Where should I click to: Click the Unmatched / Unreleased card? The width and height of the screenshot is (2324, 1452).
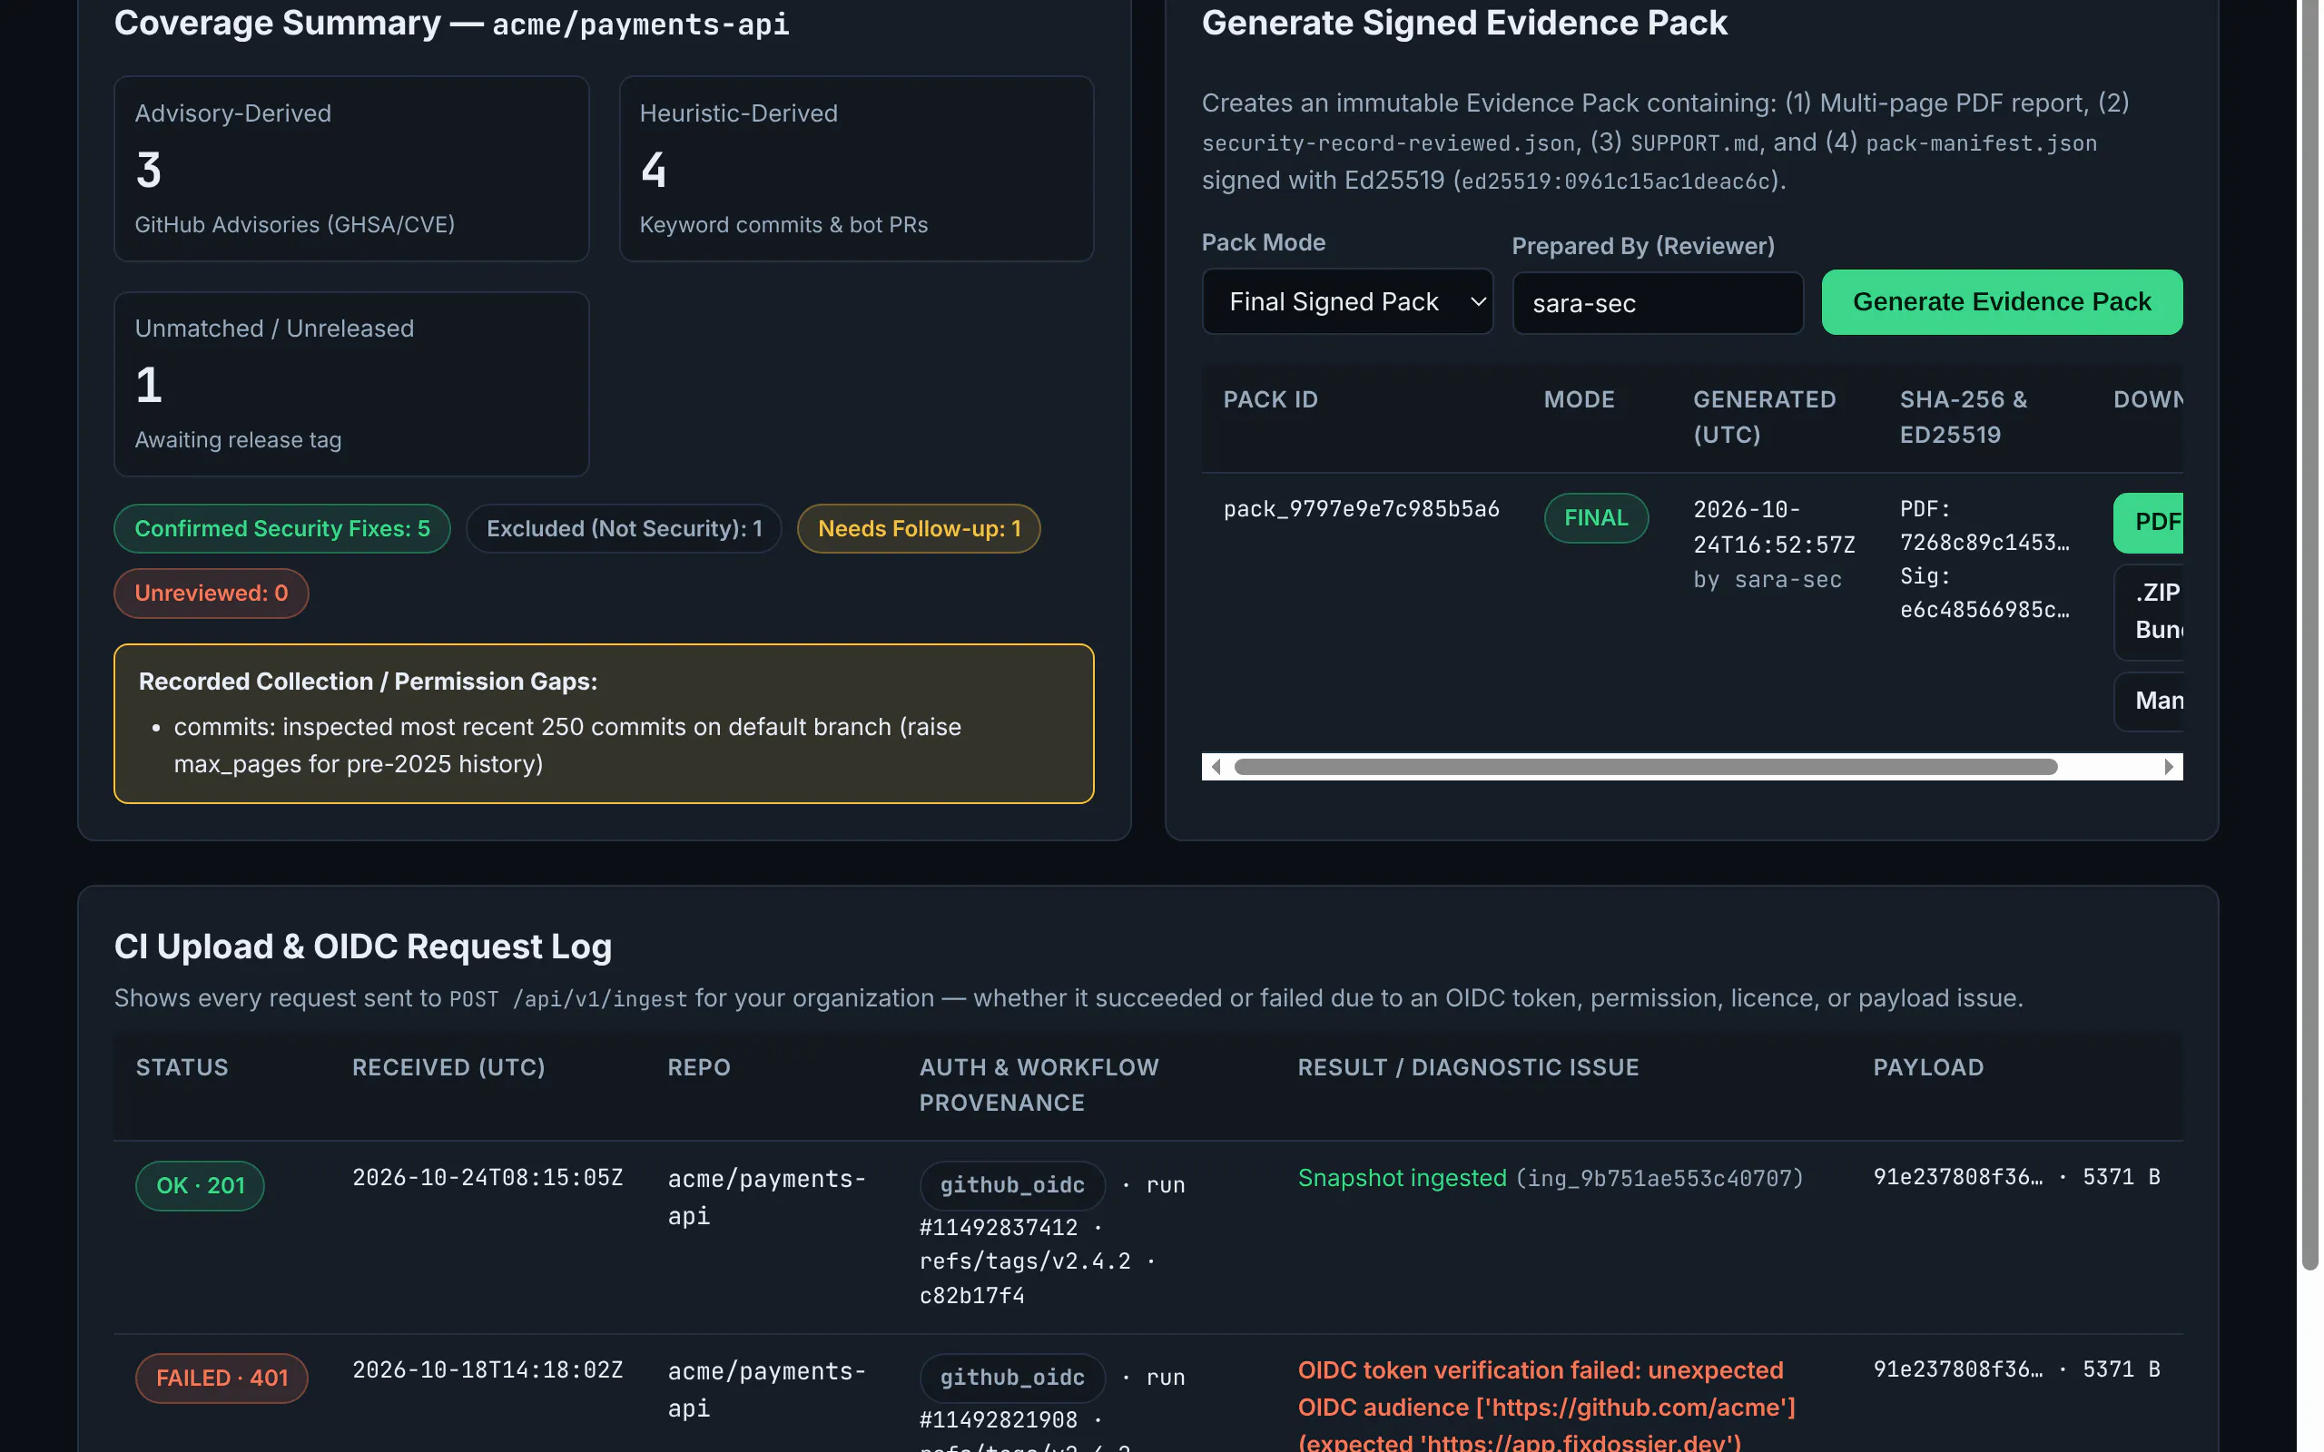pos(351,384)
